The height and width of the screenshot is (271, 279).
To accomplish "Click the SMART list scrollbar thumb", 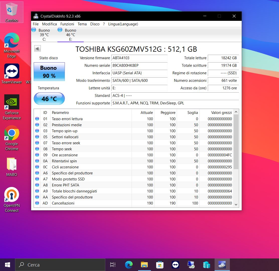I will click(x=236, y=142).
